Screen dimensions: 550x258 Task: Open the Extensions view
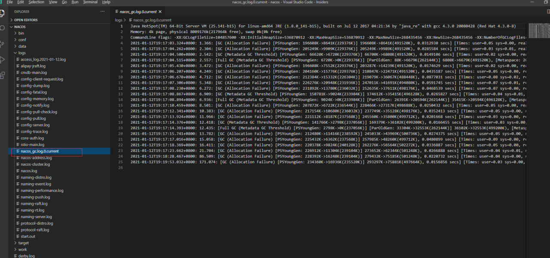2,76
